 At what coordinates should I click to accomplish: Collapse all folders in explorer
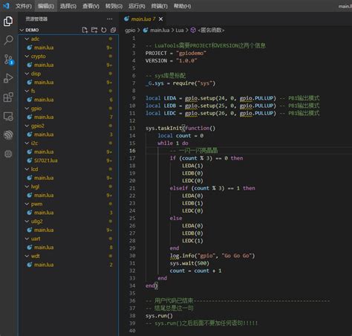tap(113, 30)
